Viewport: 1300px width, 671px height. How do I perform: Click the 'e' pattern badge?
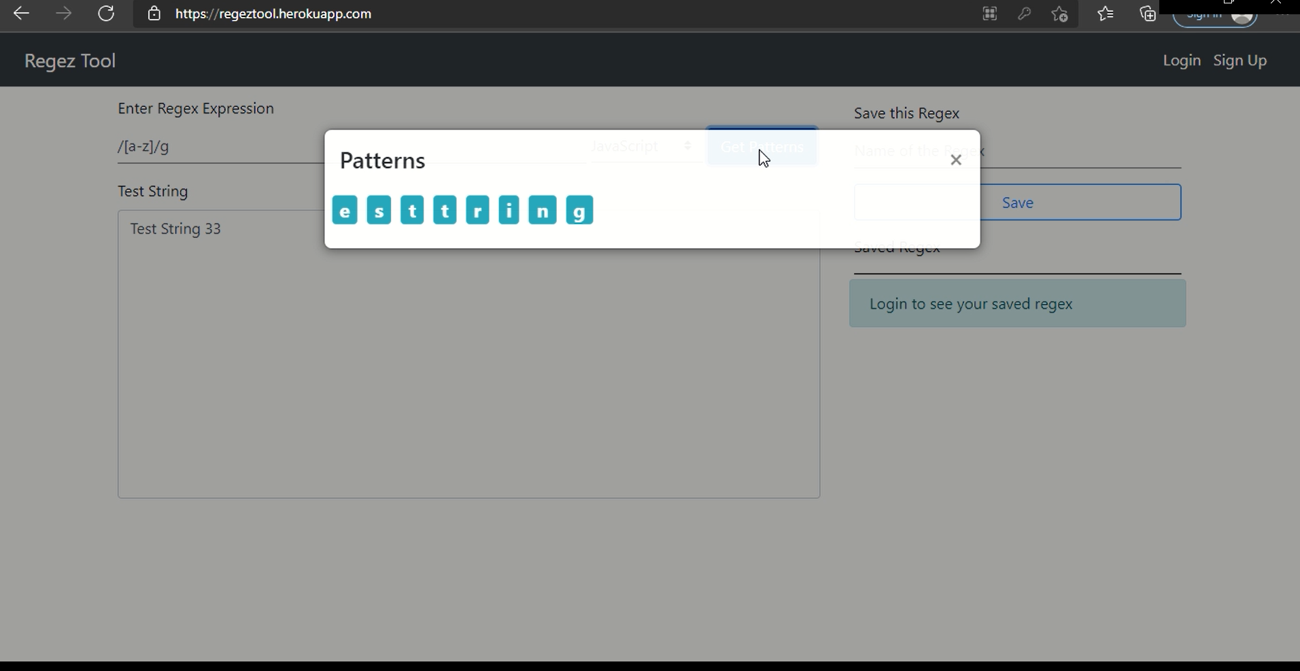[345, 210]
